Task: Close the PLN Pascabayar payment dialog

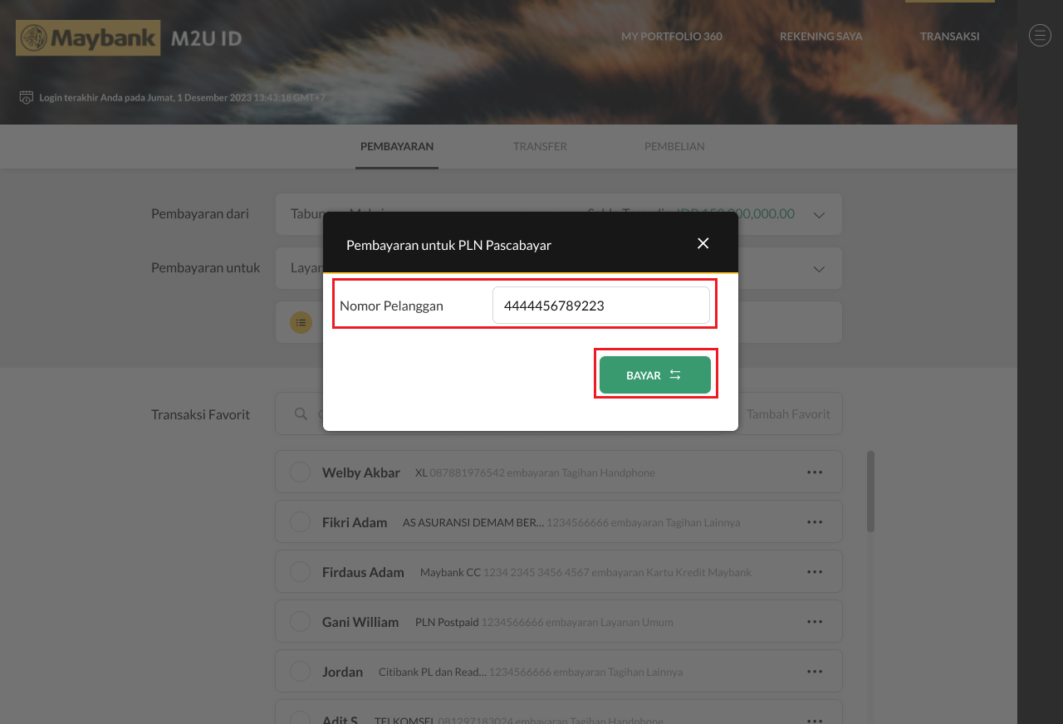Action: pyautogui.click(x=703, y=243)
